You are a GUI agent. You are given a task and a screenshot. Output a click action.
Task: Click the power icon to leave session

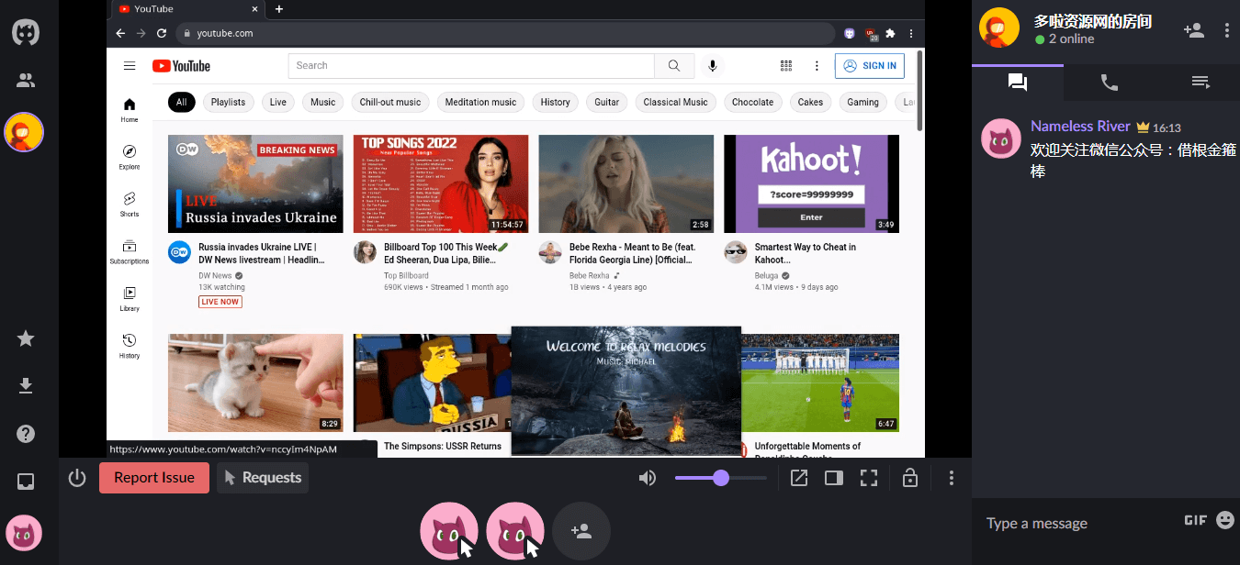pyautogui.click(x=77, y=478)
